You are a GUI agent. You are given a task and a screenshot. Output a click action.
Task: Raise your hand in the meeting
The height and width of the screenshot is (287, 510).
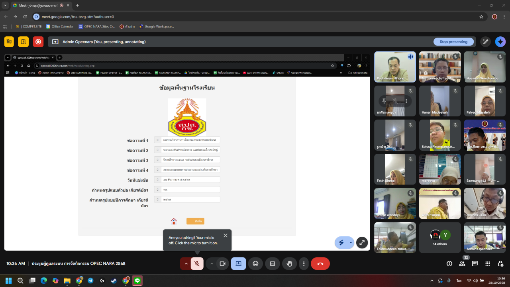click(290, 263)
